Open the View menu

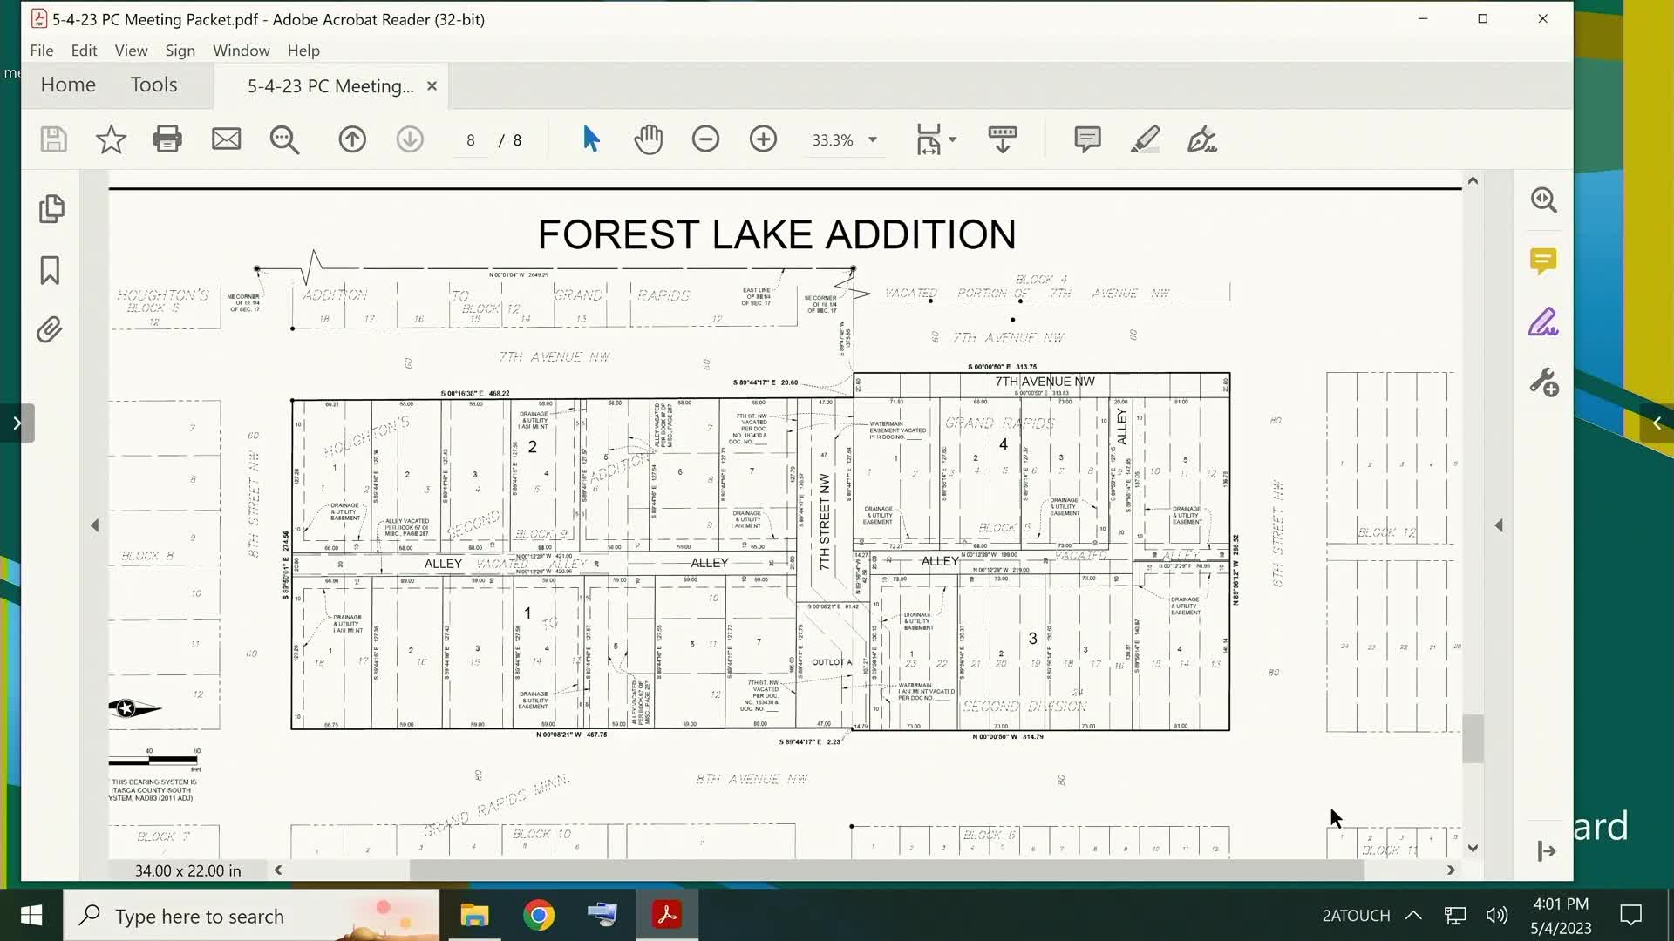[x=131, y=51]
